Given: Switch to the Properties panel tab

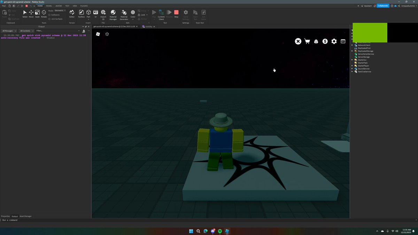Looking at the screenshot, I should coord(6,216).
